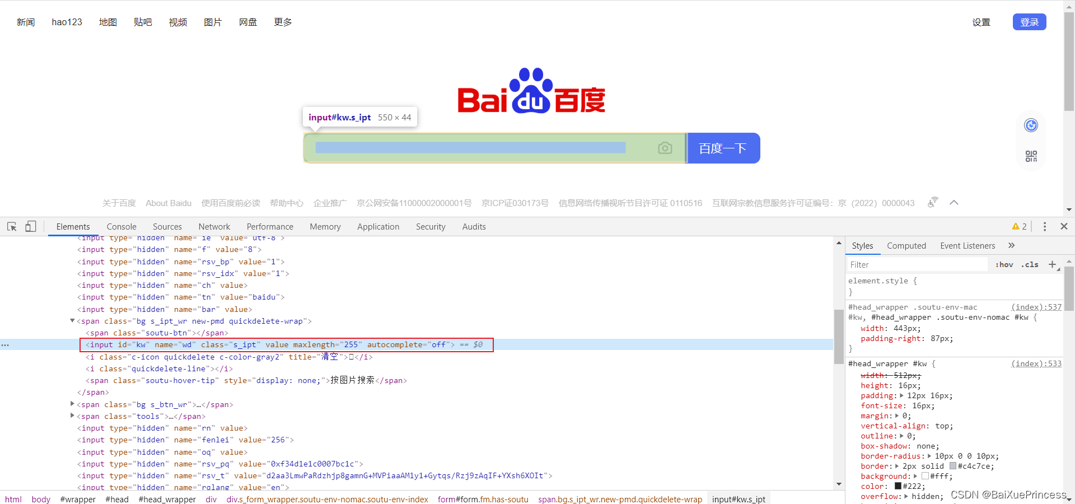Viewport: 1075px width, 504px height.
Task: Click the inspect element picker icon
Action: (x=12, y=226)
